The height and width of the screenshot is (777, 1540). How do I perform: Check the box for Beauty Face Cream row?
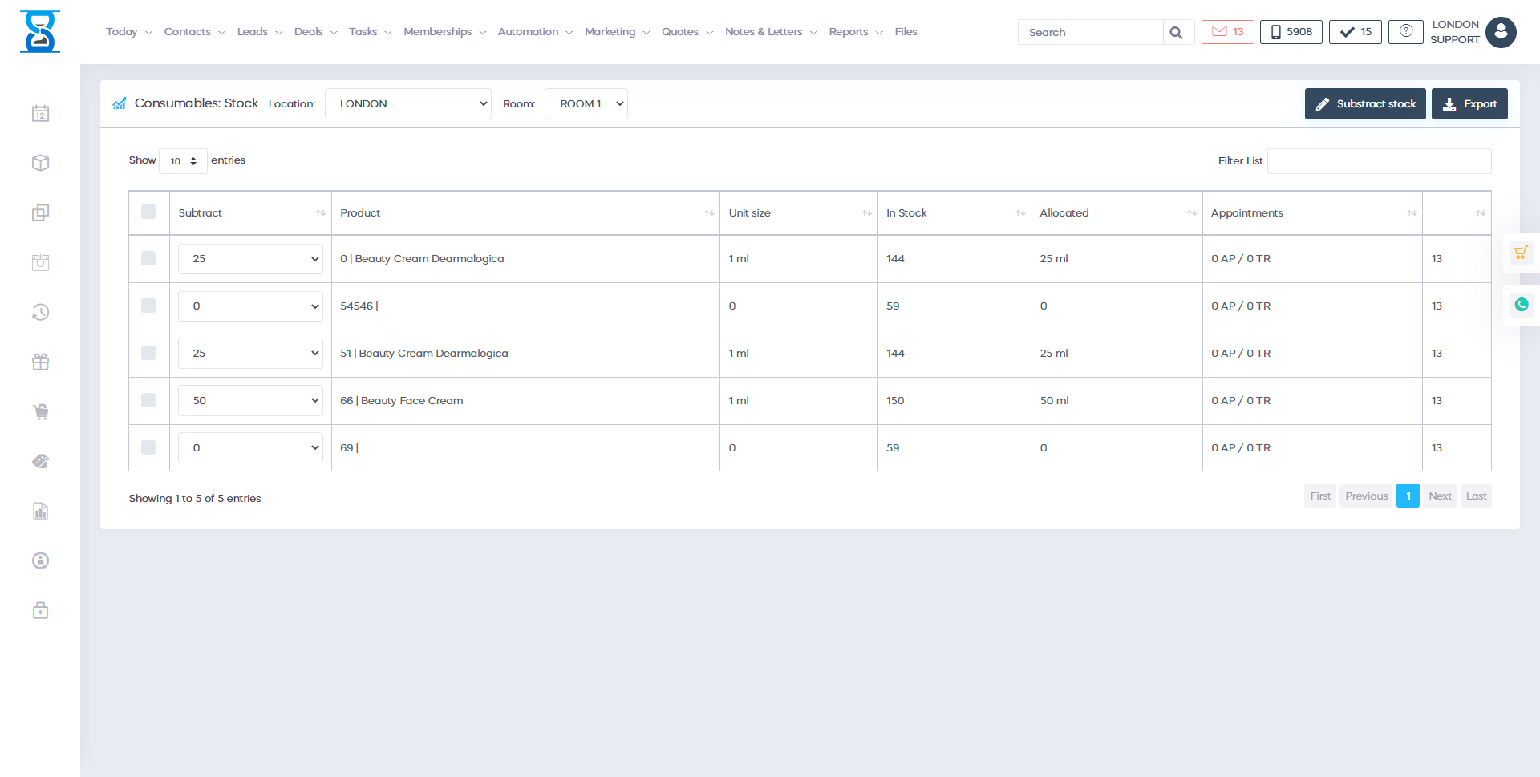tap(148, 400)
